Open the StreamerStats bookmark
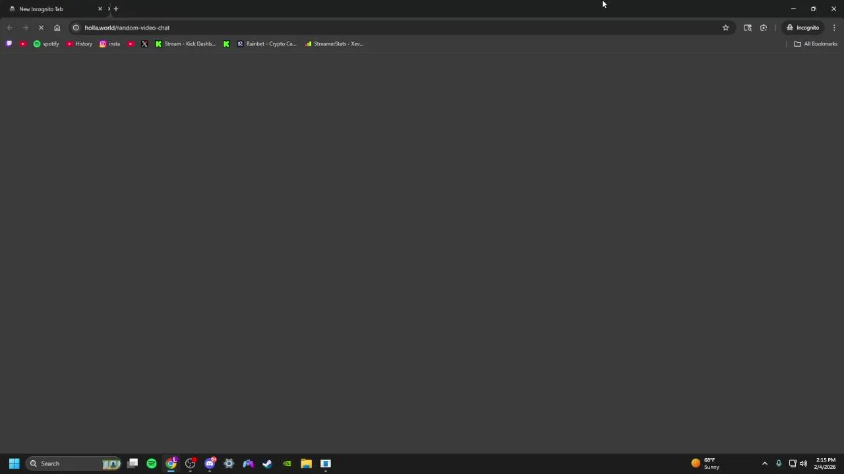The image size is (844, 474). coord(334,43)
